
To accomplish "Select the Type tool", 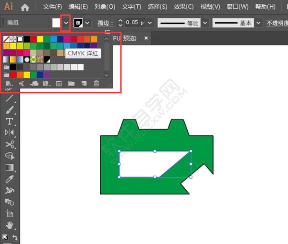I will pos(10,122).
